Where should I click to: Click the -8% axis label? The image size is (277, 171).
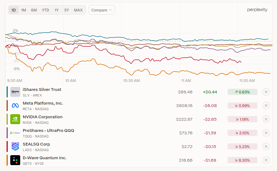click(16, 69)
